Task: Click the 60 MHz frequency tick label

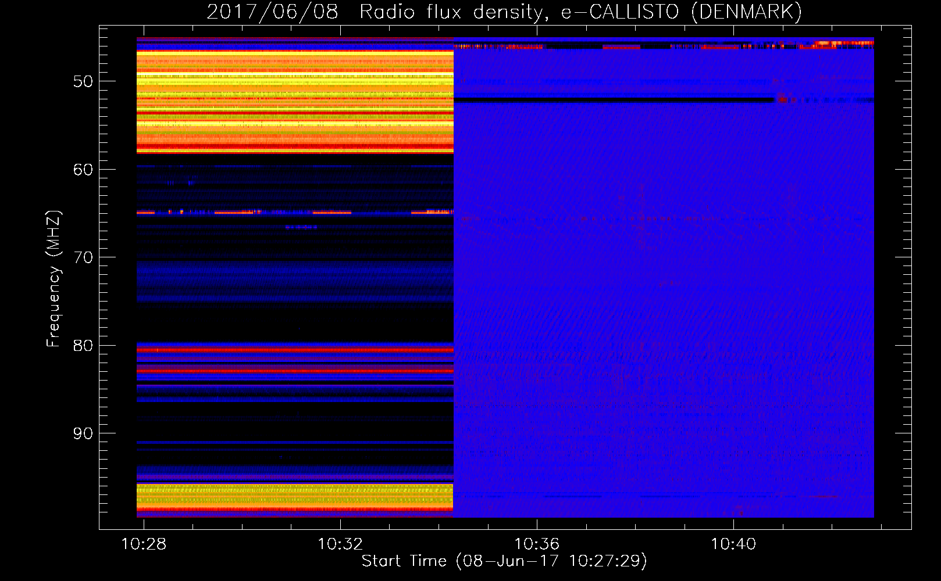Action: click(x=83, y=170)
